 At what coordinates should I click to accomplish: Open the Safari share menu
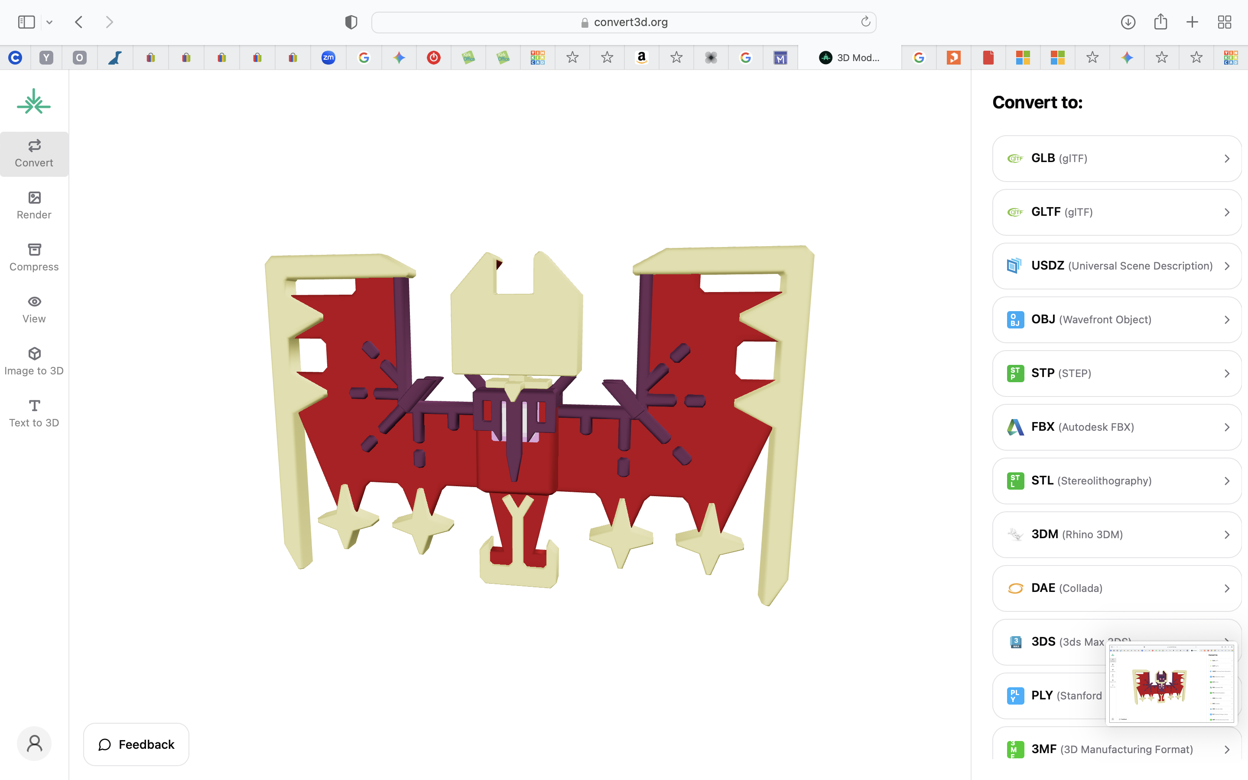tap(1160, 22)
